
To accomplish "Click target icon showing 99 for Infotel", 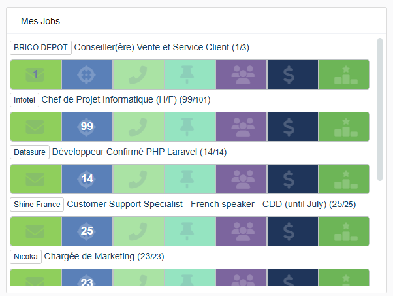I will pyautogui.click(x=87, y=127).
